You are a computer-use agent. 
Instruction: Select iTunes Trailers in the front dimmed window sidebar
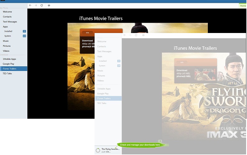(108, 98)
